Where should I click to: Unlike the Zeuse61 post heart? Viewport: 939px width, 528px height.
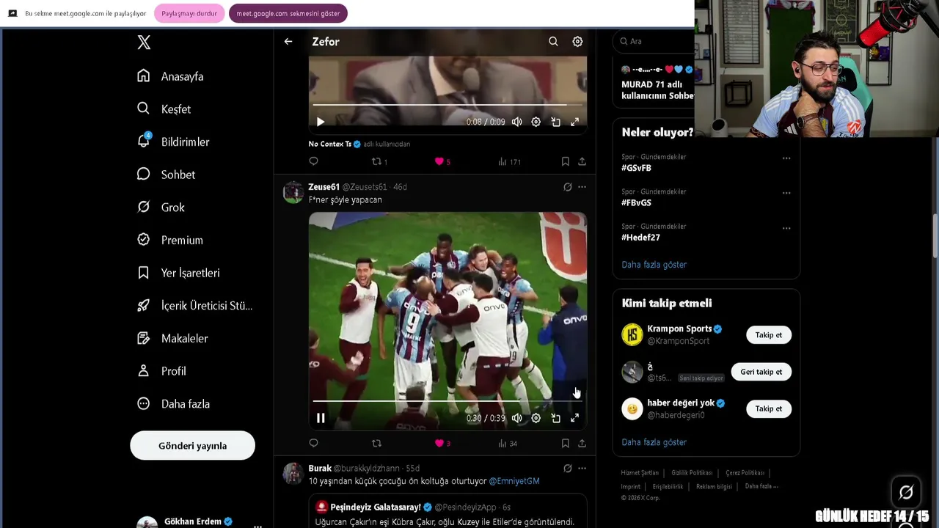[x=439, y=443]
